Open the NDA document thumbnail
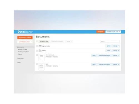The image size is (139, 104). 41,67
